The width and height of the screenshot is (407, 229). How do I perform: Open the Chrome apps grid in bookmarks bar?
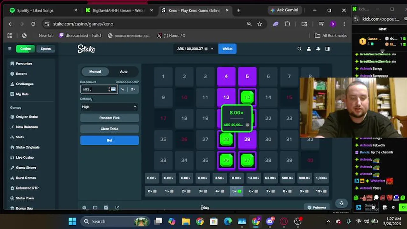click(10, 36)
